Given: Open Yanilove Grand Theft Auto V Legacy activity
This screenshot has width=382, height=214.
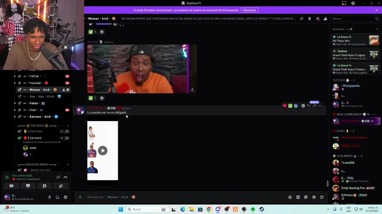Looking at the screenshot, I should click(356, 55).
